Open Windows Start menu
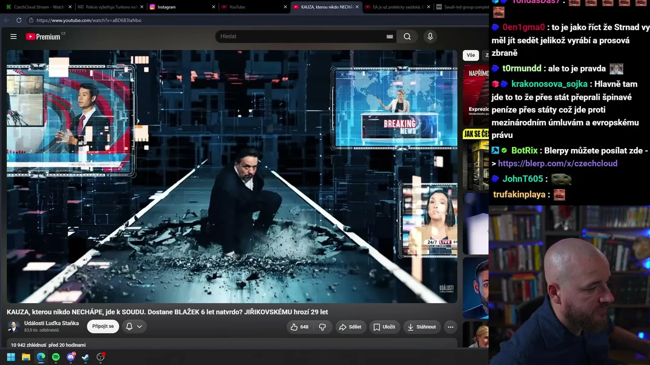Viewport: 650px width, 365px height. (11, 357)
